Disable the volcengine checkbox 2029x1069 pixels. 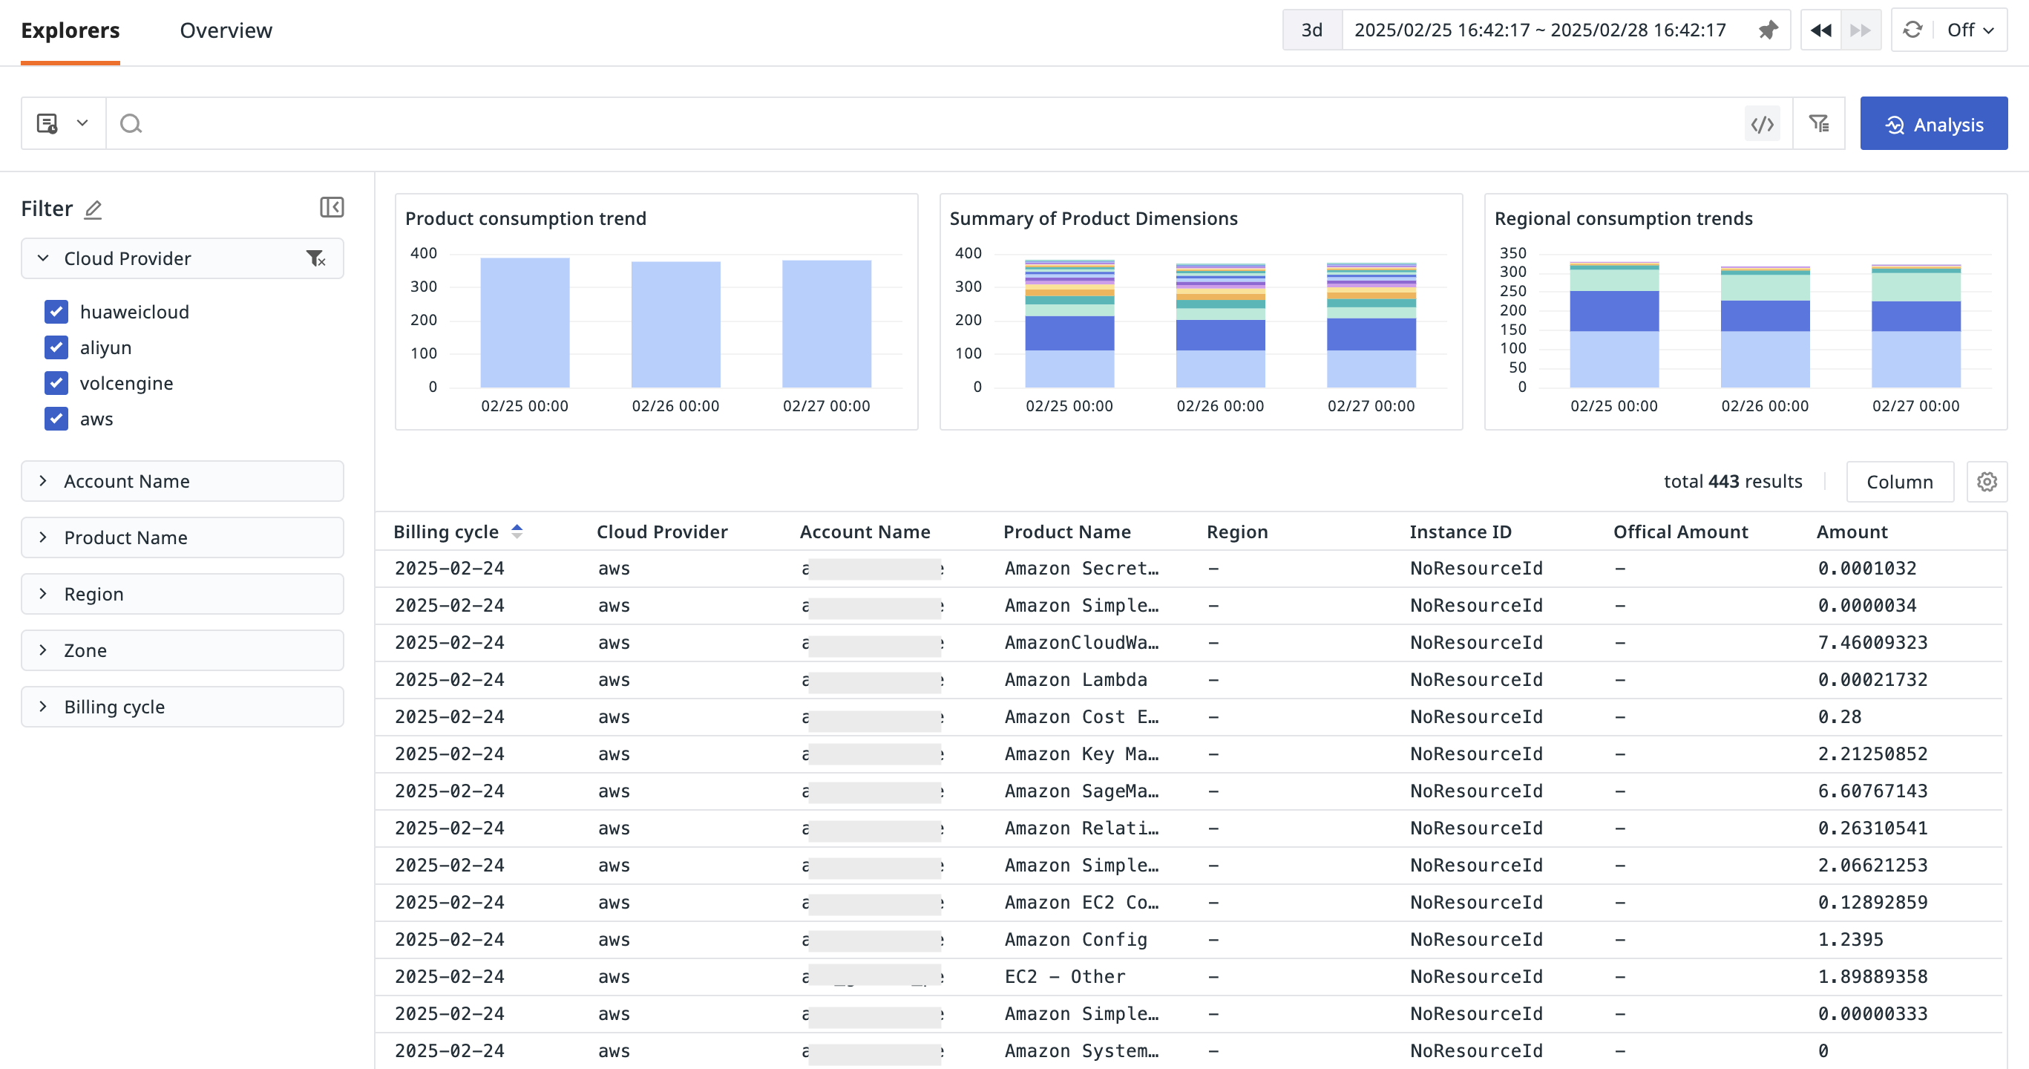click(x=56, y=383)
